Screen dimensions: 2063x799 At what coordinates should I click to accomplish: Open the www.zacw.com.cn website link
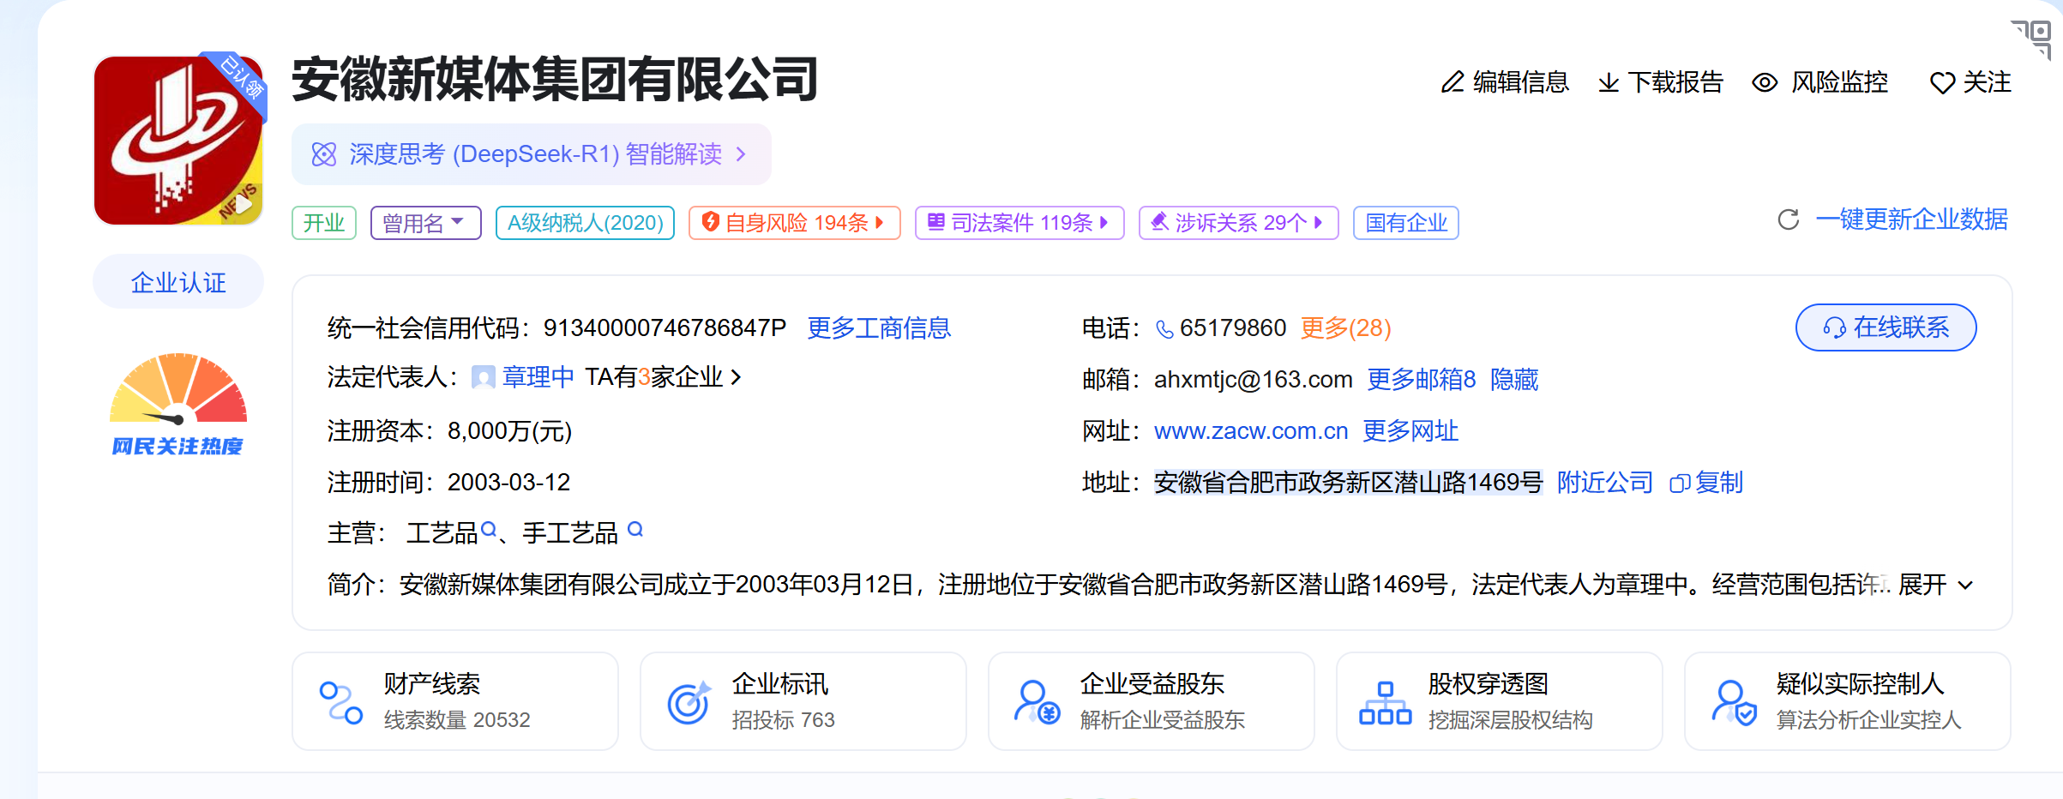(1250, 431)
